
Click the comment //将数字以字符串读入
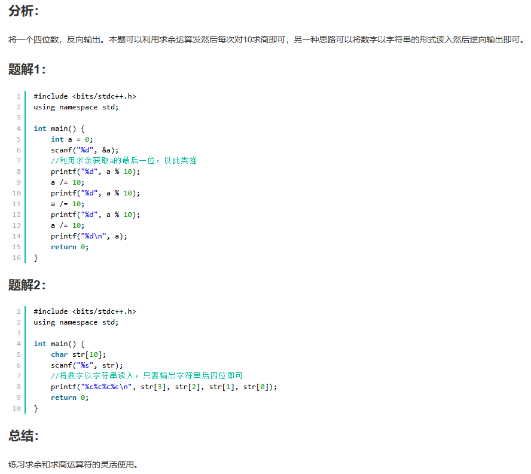click(x=147, y=376)
